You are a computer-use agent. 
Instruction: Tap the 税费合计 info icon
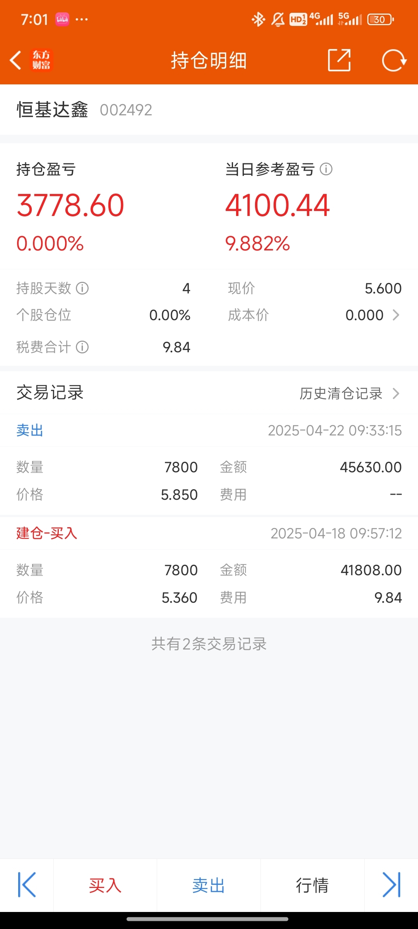tap(82, 347)
